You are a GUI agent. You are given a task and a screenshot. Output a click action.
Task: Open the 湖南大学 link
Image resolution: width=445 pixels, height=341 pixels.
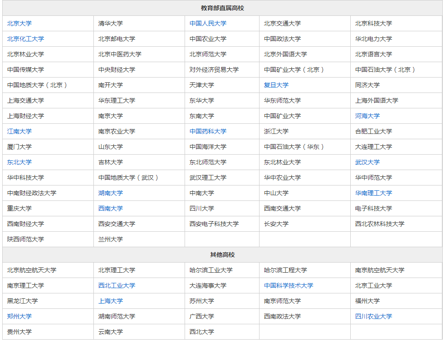click(111, 193)
